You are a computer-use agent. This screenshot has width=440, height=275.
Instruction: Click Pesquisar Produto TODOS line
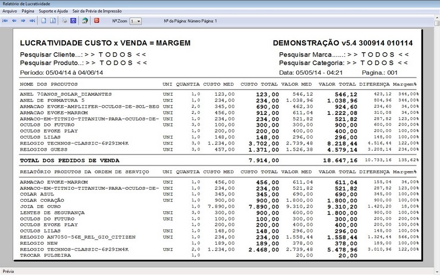[84, 63]
